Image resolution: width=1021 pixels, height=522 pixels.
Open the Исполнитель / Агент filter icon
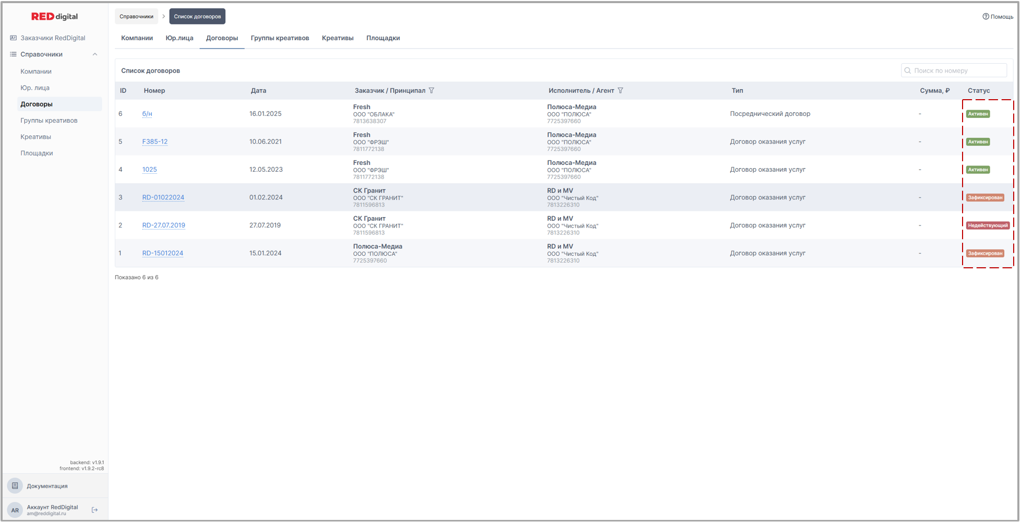click(x=620, y=91)
